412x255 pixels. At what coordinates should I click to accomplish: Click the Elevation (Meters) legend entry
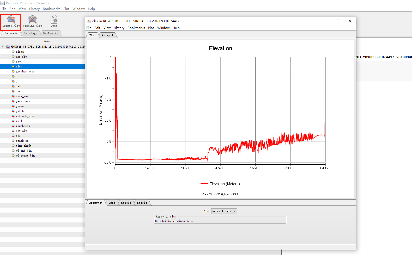coord(220,184)
